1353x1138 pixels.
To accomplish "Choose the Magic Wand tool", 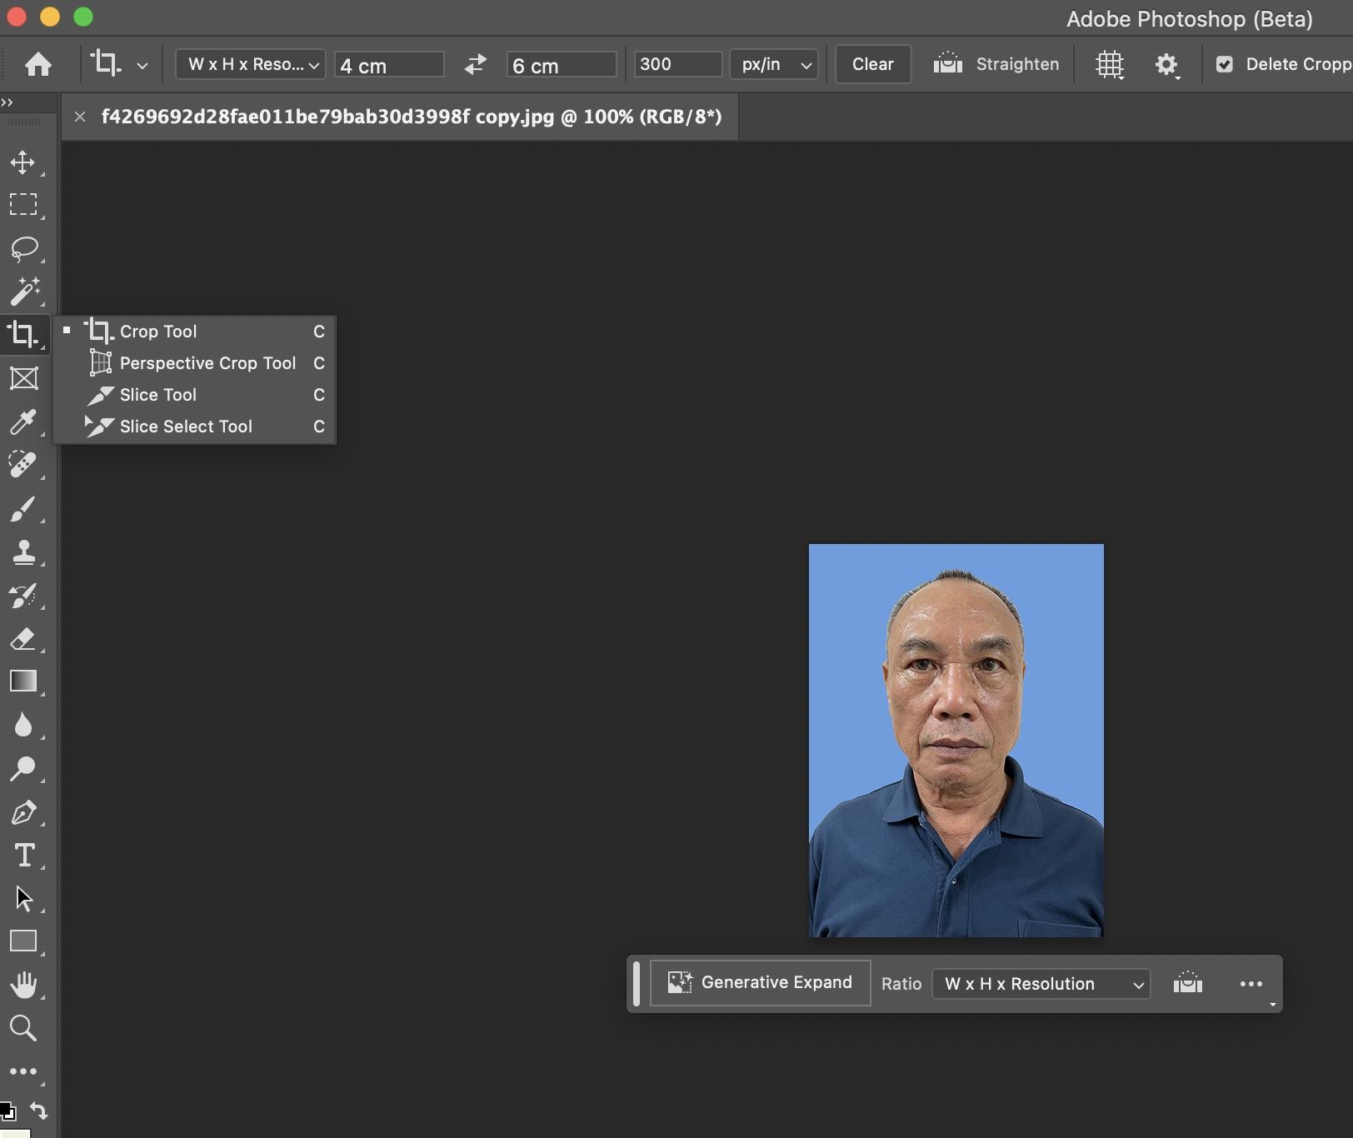I will click(23, 292).
